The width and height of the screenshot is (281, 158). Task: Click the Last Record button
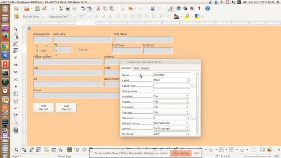66,108
